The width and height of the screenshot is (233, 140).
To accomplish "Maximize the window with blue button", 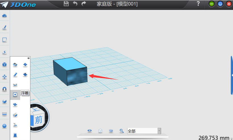I will pyautogui.click(x=220, y=4).
